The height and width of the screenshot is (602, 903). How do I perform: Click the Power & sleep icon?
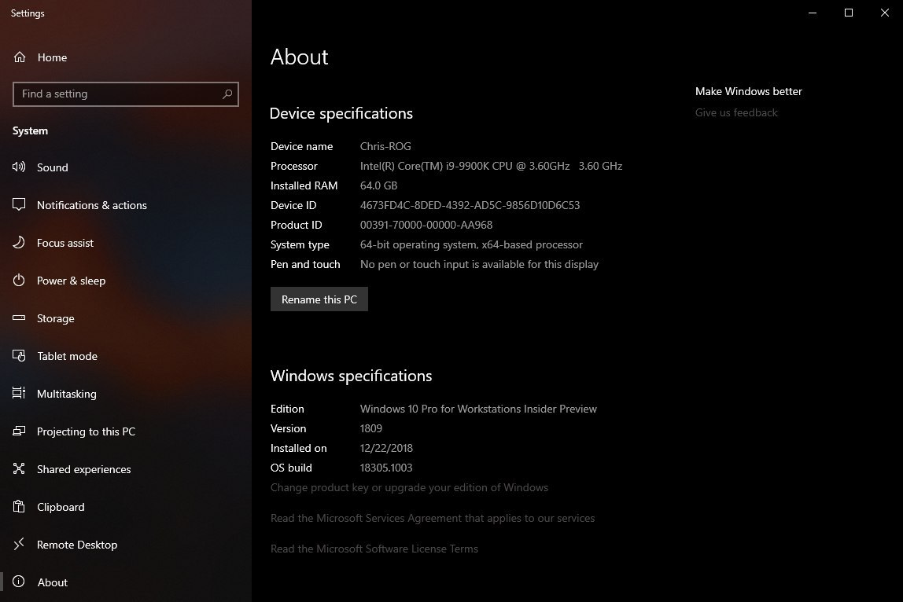pos(20,281)
